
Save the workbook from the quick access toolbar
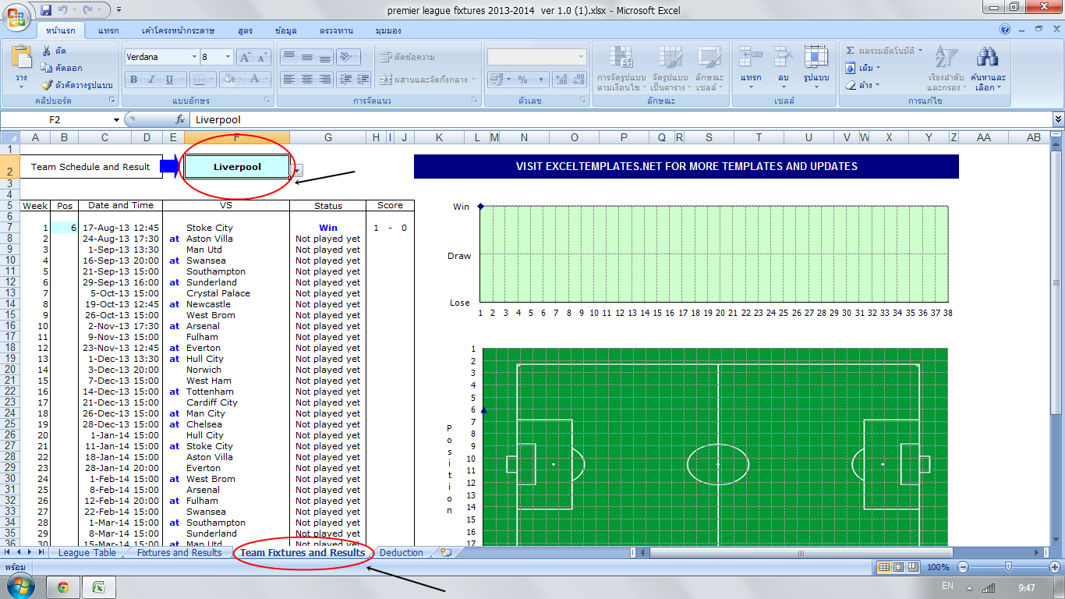[46, 9]
